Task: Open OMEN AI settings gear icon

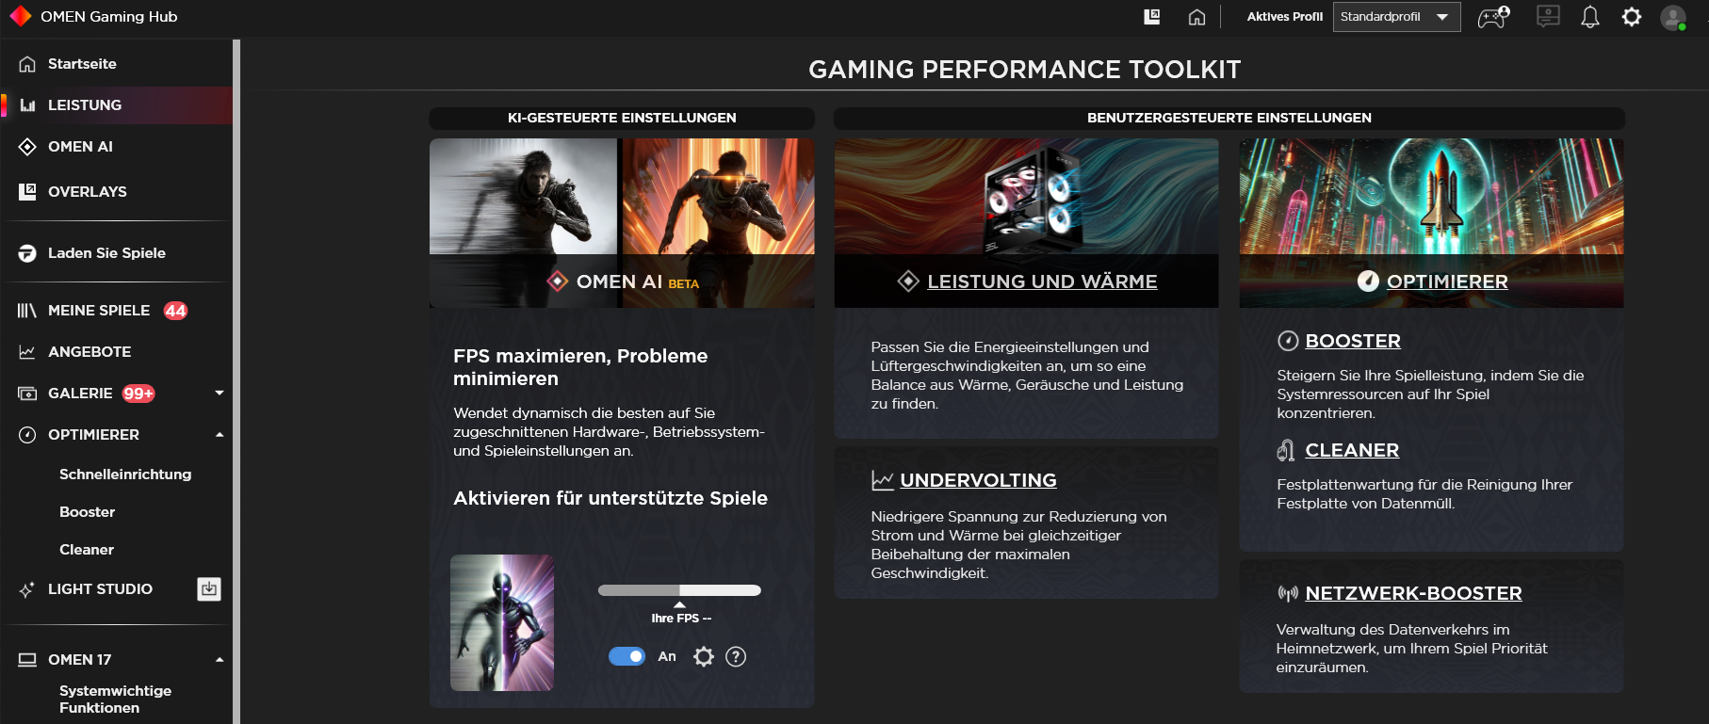Action: tap(704, 656)
